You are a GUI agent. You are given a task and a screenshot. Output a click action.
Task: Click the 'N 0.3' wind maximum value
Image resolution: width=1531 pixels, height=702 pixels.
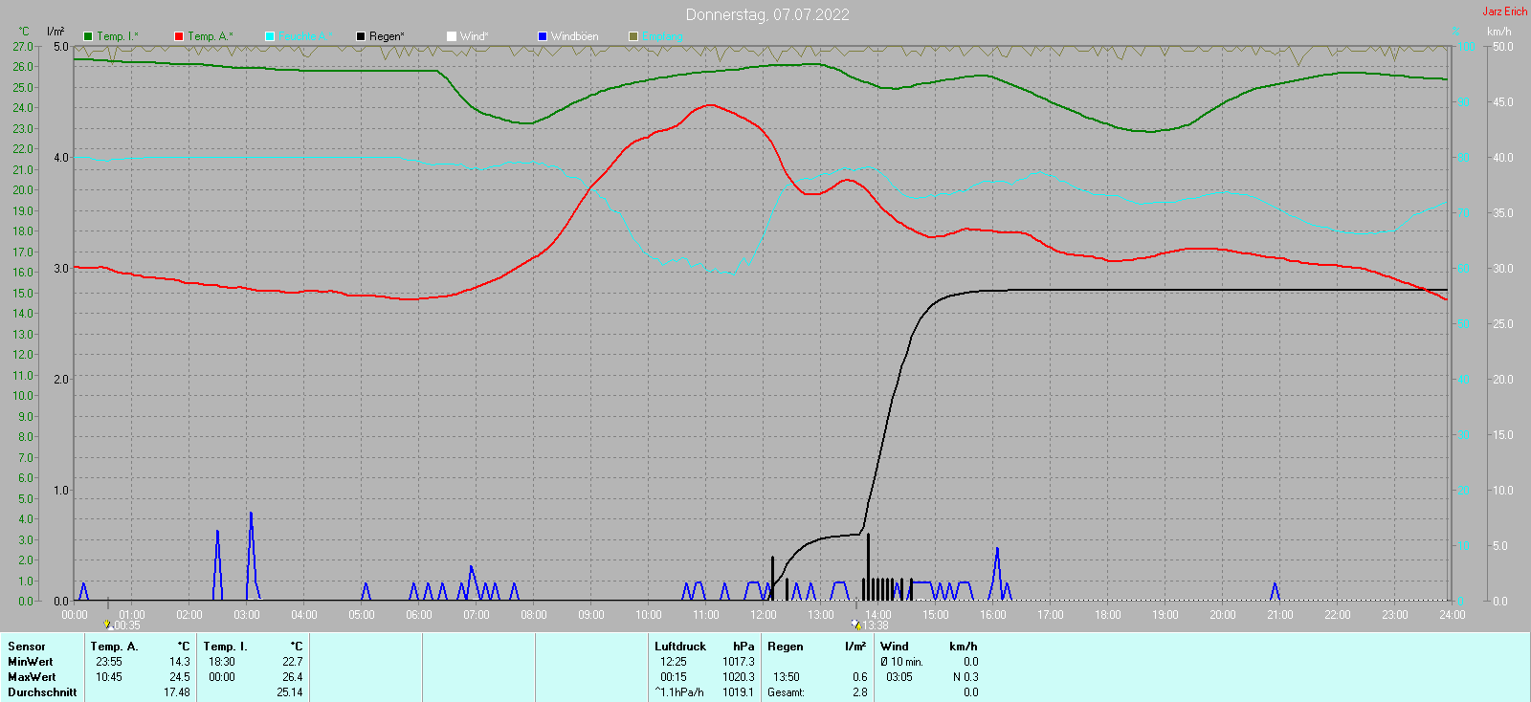[965, 677]
